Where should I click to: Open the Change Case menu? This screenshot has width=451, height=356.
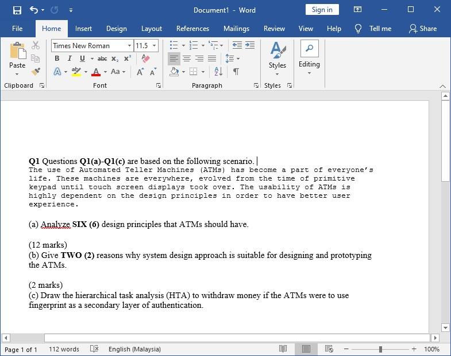click(118, 72)
